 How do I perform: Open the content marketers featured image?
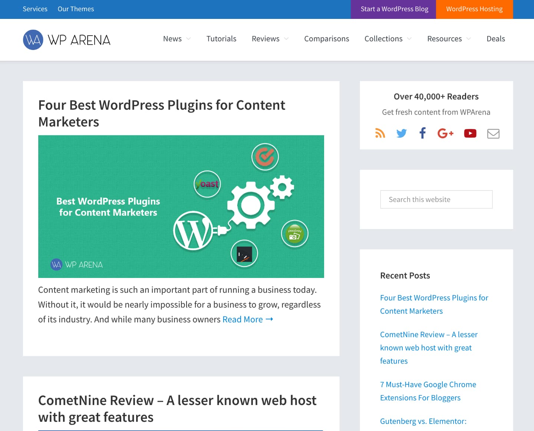(x=181, y=206)
